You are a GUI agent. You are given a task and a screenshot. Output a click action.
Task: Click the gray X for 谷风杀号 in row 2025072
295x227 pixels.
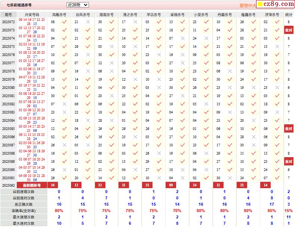click(x=88, y=22)
